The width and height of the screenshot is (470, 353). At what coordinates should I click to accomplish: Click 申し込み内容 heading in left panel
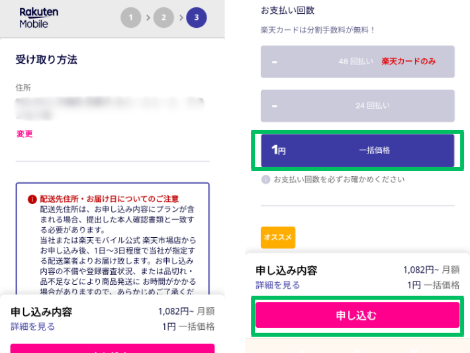41,312
